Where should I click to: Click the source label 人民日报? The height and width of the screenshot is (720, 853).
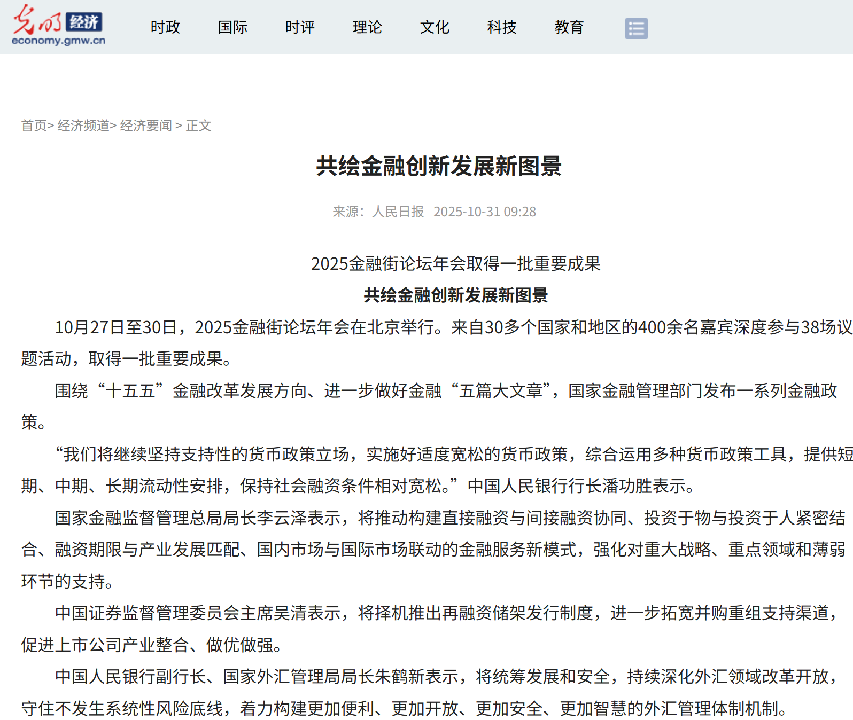(398, 212)
